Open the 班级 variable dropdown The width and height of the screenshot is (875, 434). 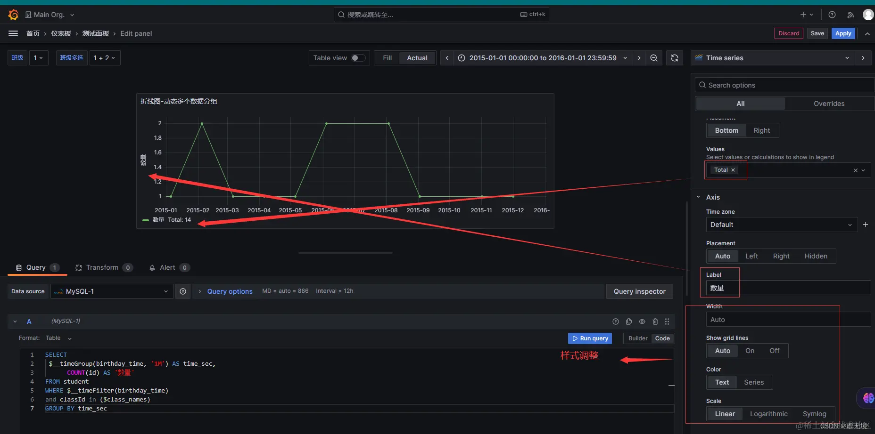coord(39,58)
